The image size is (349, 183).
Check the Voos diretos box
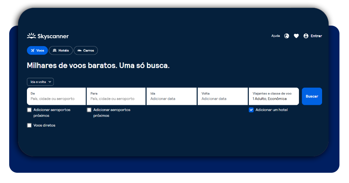(29, 125)
